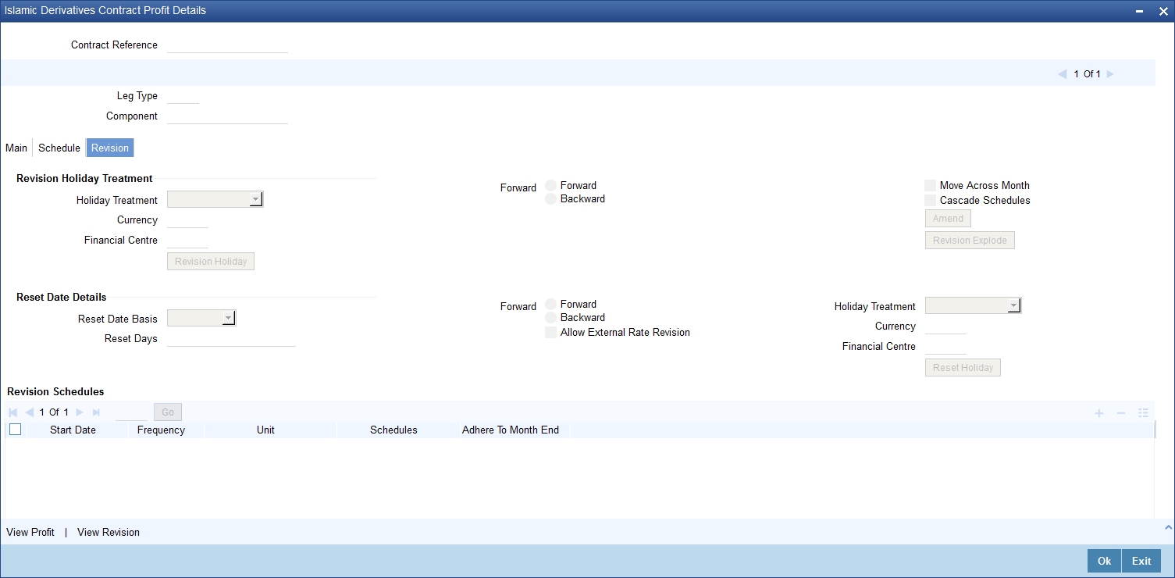Select Backward in Revision Holiday Treatment

551,199
